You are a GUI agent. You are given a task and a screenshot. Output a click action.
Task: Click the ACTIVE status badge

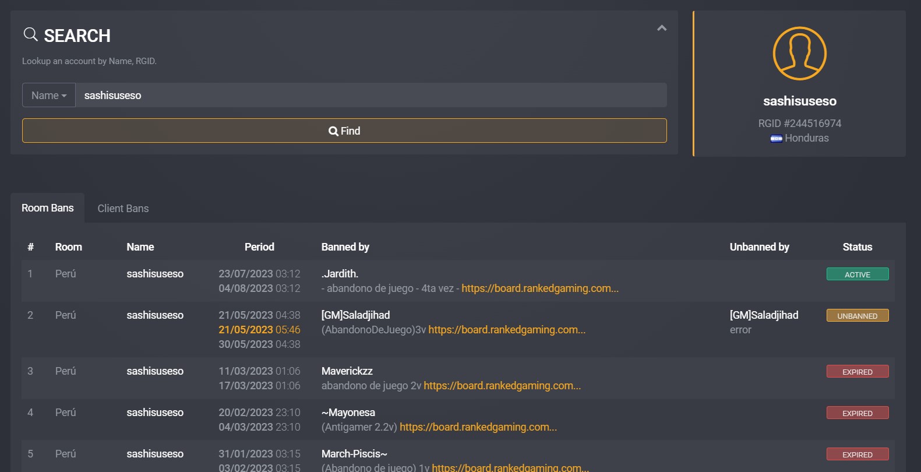pos(858,274)
